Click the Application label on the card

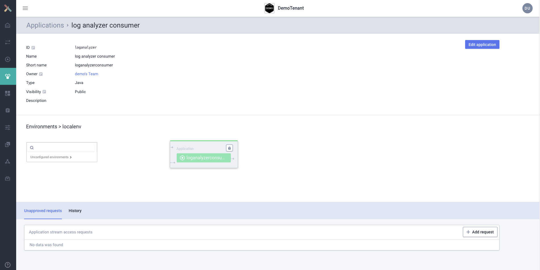(185, 149)
